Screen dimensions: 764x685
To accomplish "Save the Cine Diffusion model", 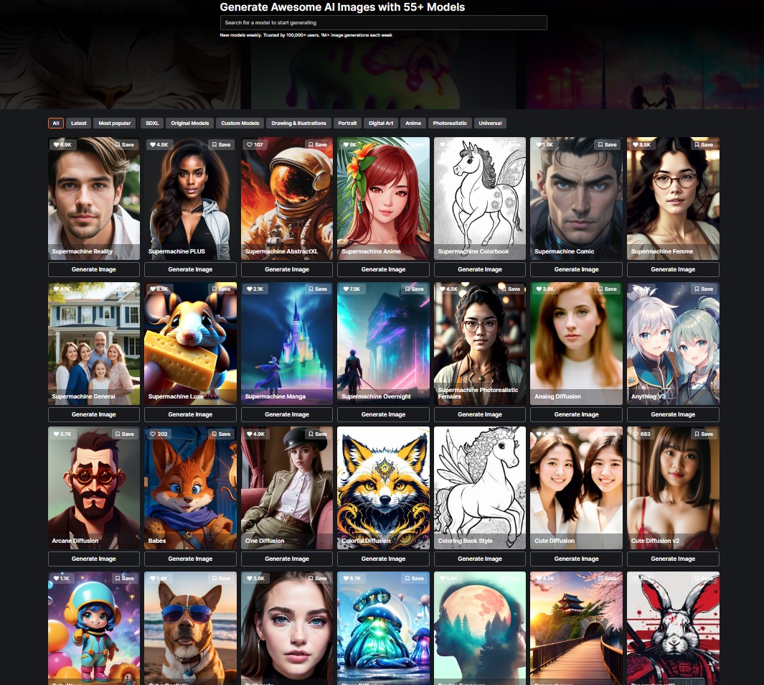I will (x=318, y=434).
